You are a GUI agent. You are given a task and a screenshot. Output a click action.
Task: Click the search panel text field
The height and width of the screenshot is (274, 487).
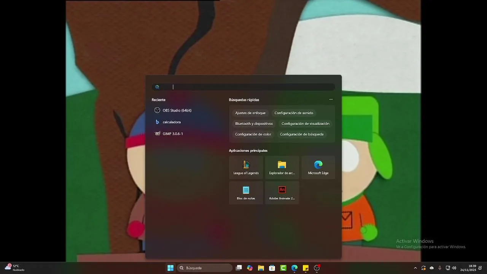click(243, 87)
